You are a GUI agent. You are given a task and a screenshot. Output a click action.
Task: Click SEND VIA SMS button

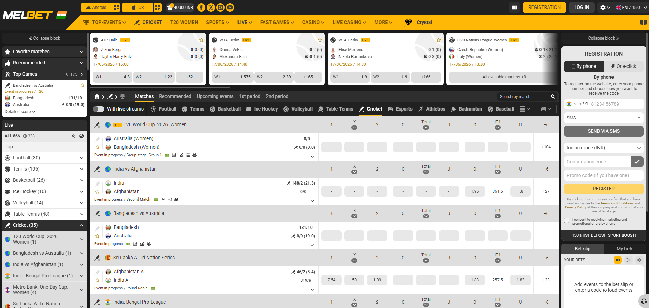[604, 131]
